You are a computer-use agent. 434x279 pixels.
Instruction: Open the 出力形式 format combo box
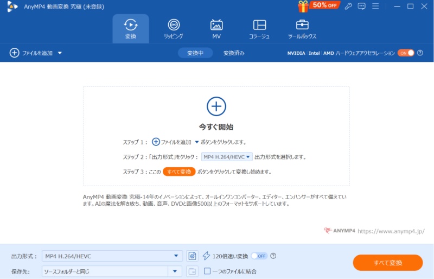(x=112, y=256)
